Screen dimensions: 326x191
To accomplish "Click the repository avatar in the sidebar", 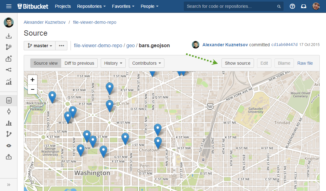I will click(9, 23).
